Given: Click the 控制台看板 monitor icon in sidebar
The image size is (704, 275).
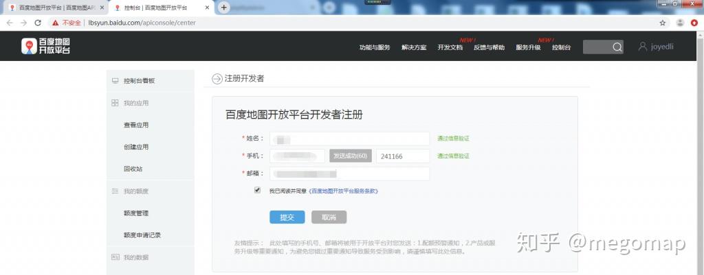Looking at the screenshot, I should 115,81.
